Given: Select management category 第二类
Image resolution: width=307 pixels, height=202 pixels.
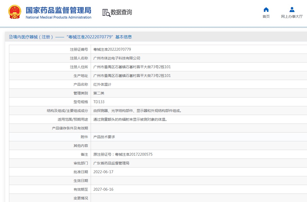Looking at the screenshot, I should coord(99,93).
